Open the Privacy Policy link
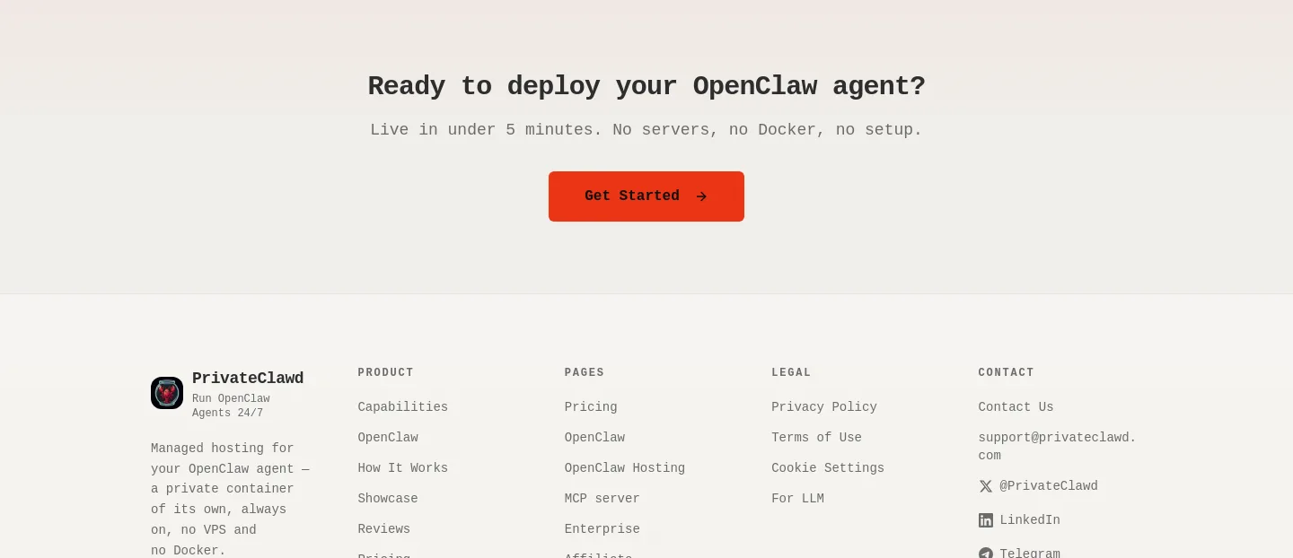Screen dimensions: 1293x558 click(824, 407)
